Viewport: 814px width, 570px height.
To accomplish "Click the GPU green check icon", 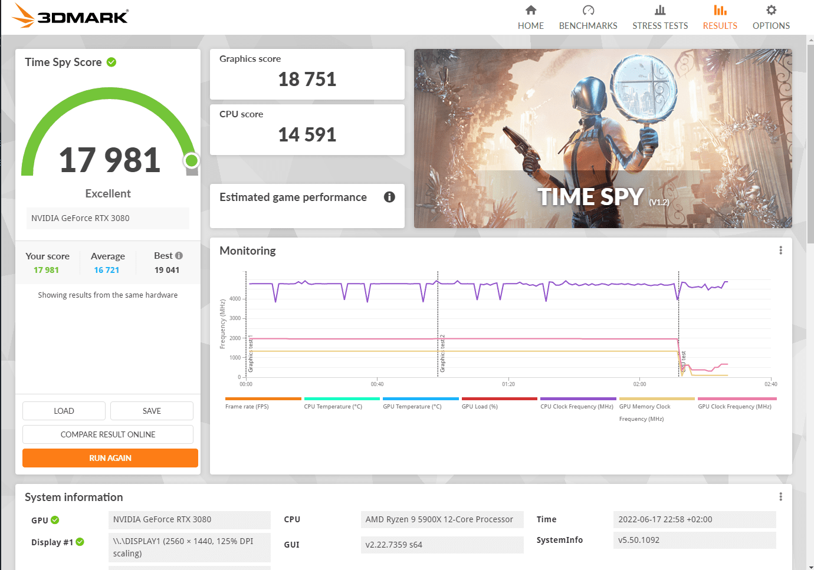I will click(x=55, y=520).
